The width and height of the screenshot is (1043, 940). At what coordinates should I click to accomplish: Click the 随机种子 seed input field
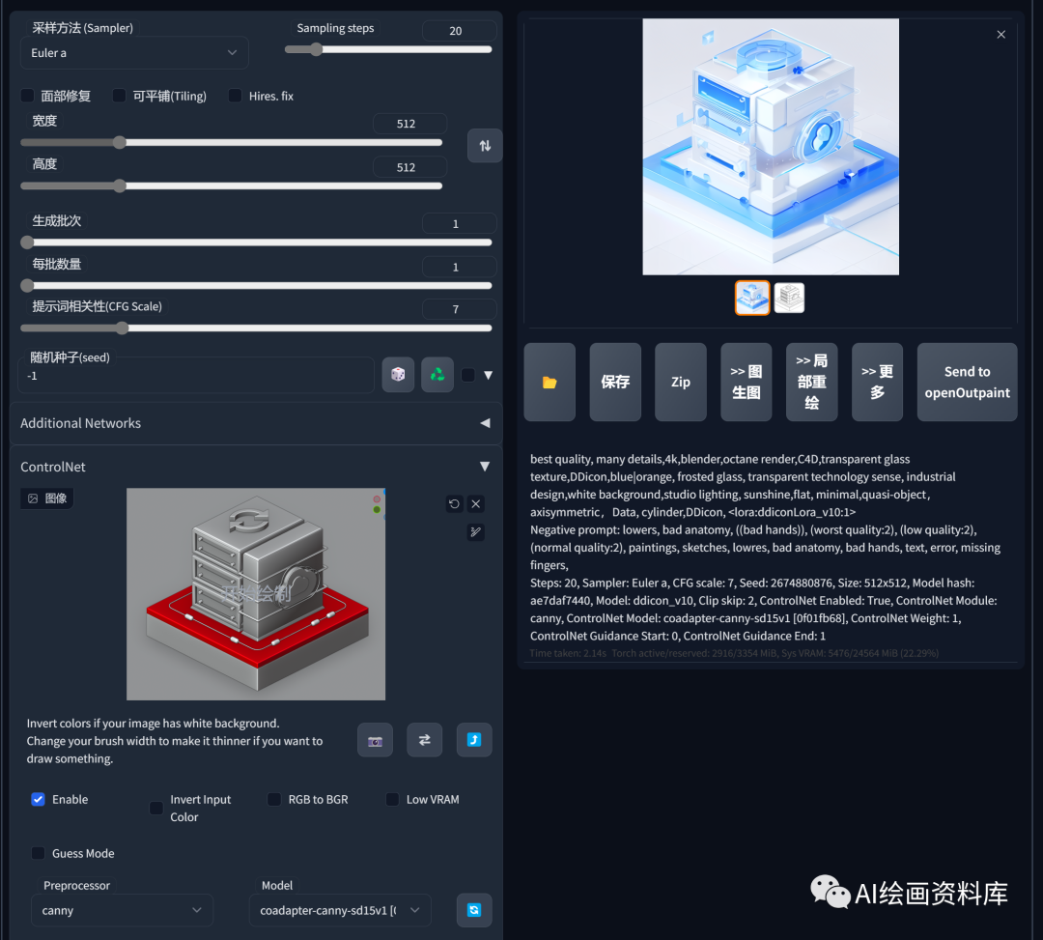tap(196, 376)
